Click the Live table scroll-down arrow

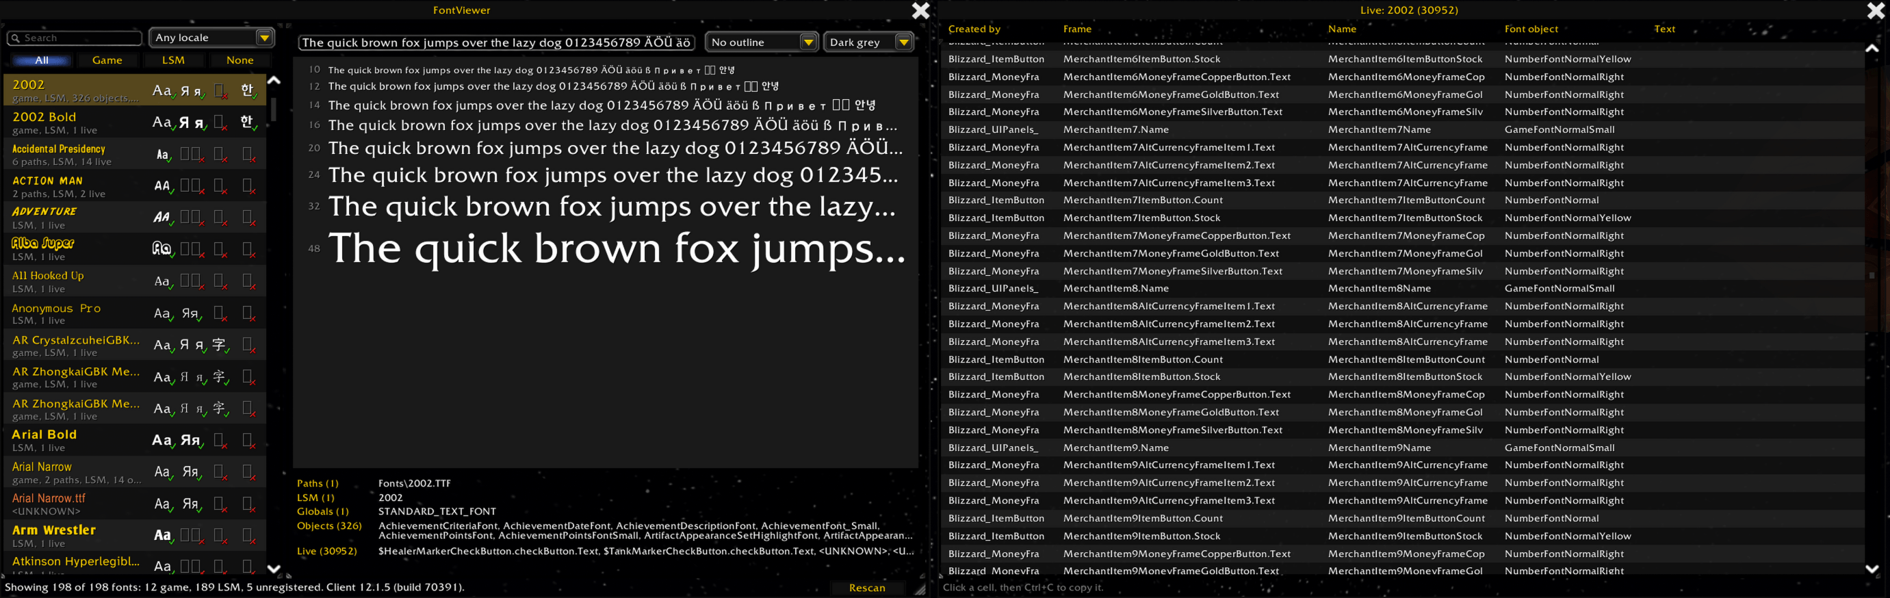[x=1872, y=568]
